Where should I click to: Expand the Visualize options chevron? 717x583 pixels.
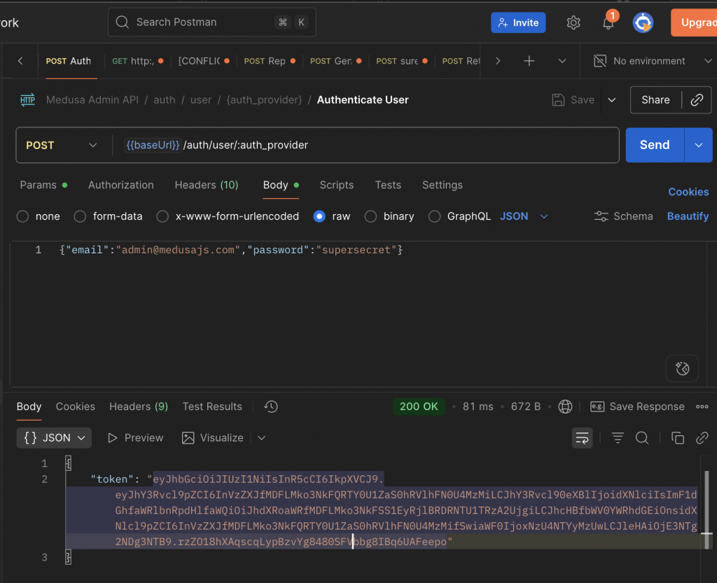(262, 437)
